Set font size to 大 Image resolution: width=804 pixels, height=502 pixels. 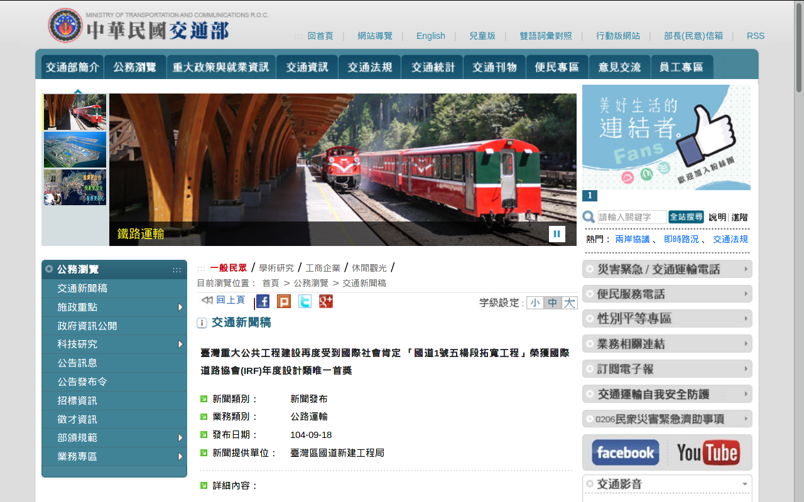[x=569, y=302]
